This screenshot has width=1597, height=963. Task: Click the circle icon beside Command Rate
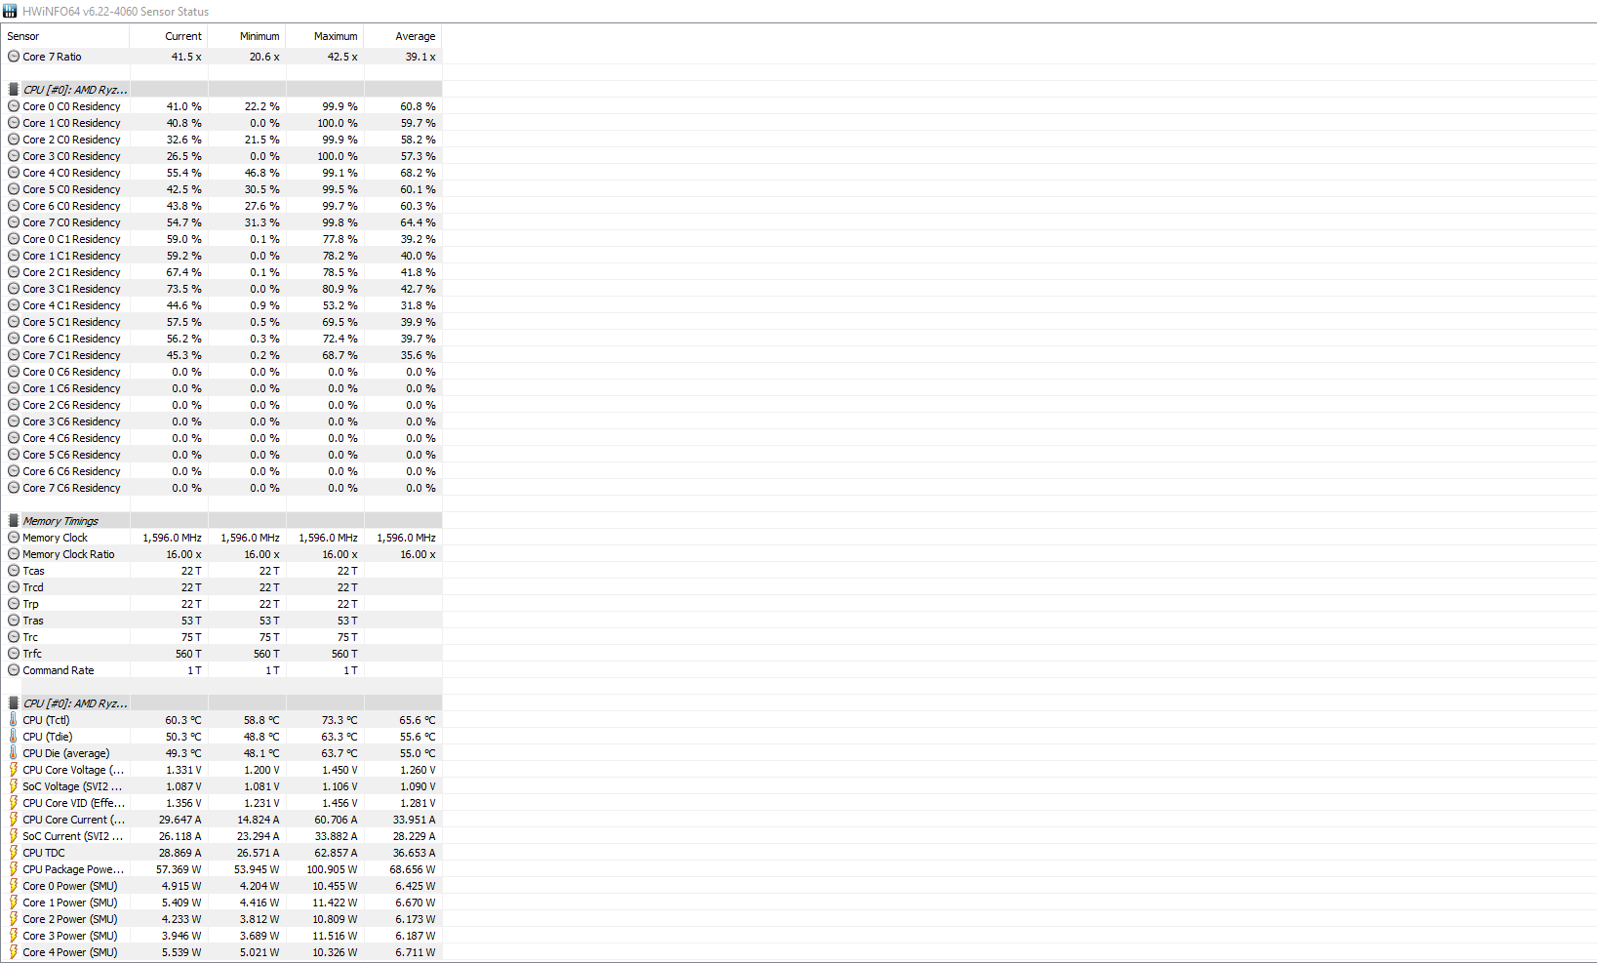pos(14,670)
